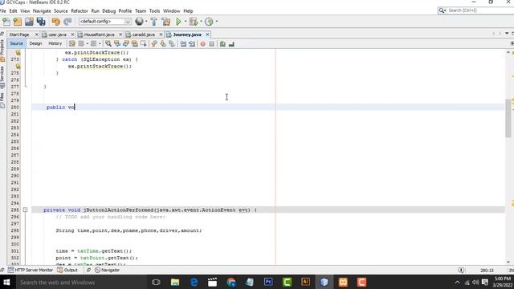Expand the browser selection dropdown arrow

(x=146, y=22)
